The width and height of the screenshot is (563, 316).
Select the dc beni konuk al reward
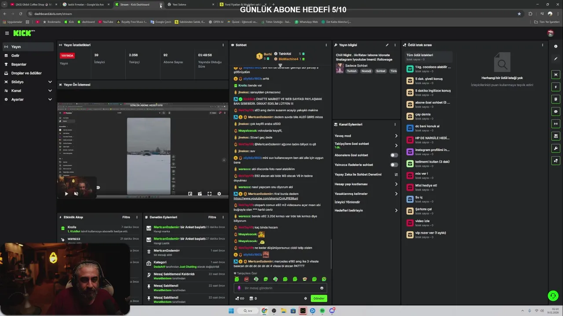click(x=429, y=128)
